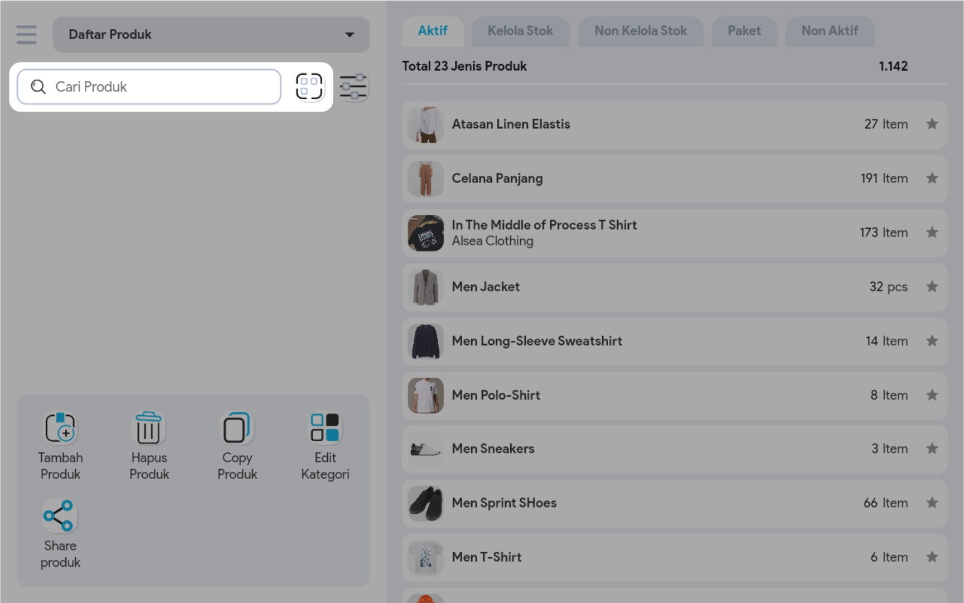The height and width of the screenshot is (603, 964).
Task: Select the Non Kelola Stok tab
Action: 640,31
